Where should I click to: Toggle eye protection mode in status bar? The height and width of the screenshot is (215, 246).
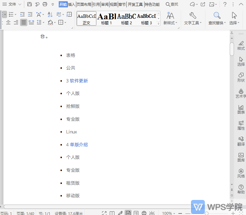(x=152, y=213)
